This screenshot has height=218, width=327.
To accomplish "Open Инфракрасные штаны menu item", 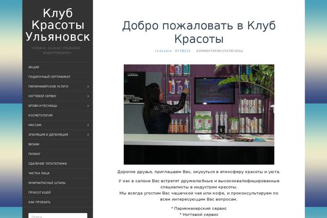I will tap(58, 183).
